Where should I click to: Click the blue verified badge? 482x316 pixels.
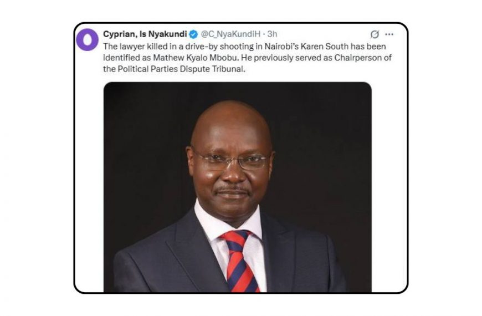[x=193, y=34]
